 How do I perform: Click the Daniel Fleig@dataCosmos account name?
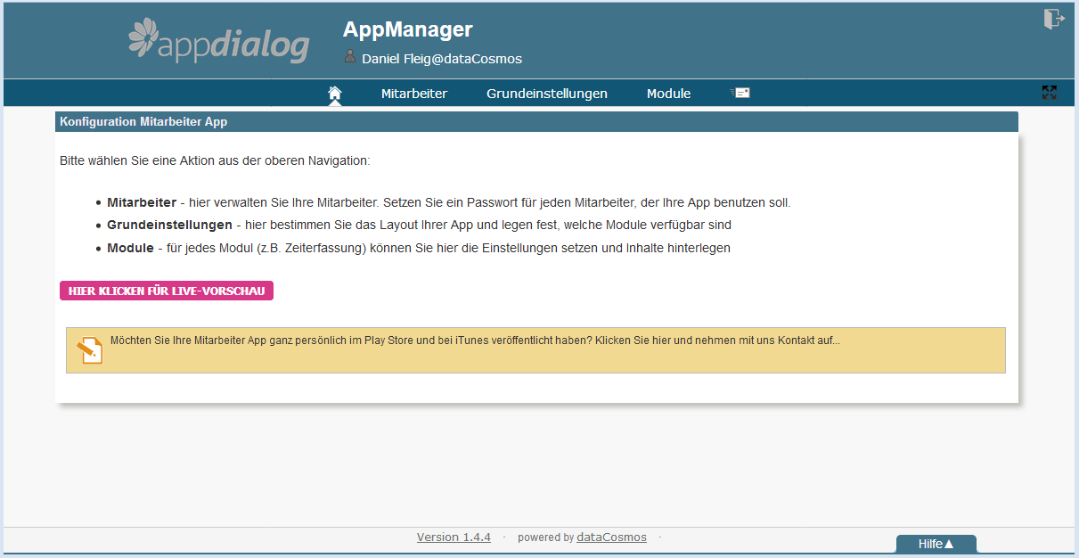coord(441,59)
